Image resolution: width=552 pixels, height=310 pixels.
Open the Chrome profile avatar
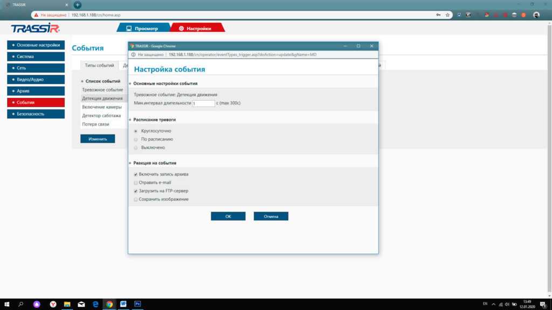(536, 15)
